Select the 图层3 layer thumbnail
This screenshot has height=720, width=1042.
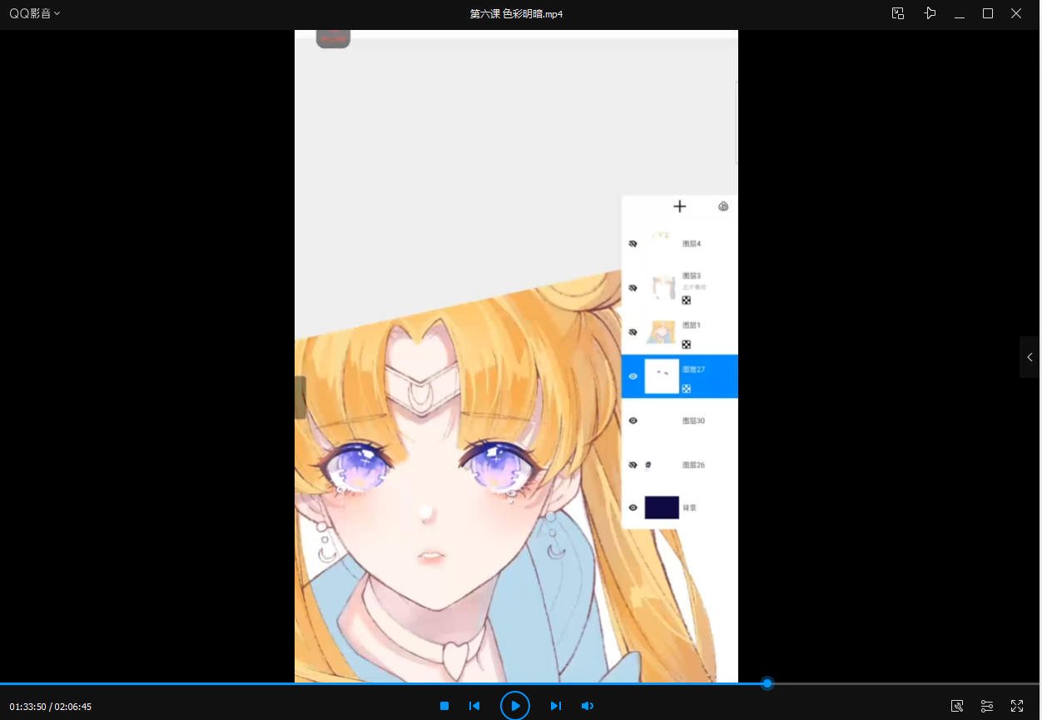pyautogui.click(x=662, y=286)
